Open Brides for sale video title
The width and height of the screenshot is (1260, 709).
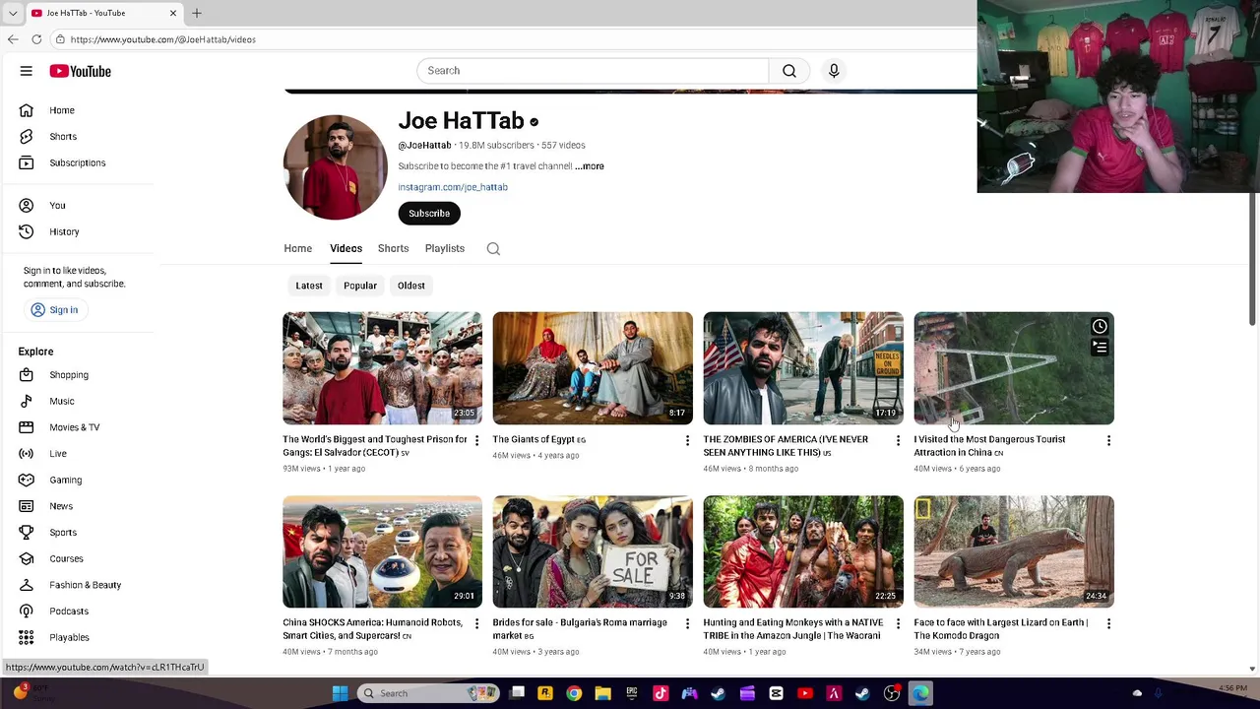click(x=580, y=629)
